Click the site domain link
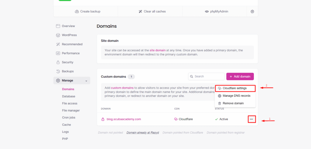The width and height of the screenshot is (311, 149). pos(157,50)
